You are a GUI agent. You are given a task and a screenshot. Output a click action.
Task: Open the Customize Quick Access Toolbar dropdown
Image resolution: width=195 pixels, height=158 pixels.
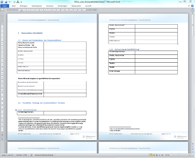click(x=22, y=2)
